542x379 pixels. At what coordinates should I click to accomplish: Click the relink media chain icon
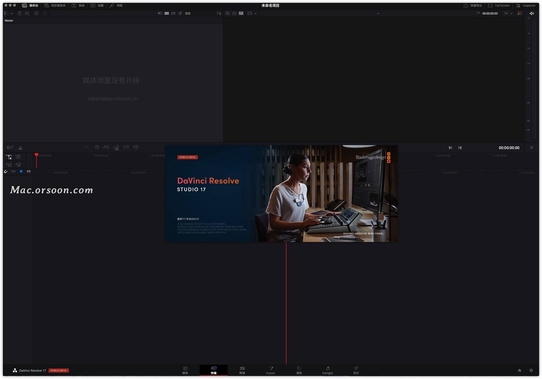click(45, 13)
